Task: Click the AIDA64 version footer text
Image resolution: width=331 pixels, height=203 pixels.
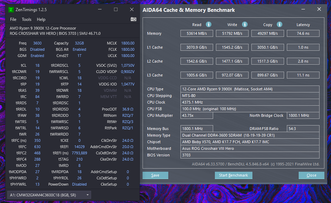Action: point(256,164)
